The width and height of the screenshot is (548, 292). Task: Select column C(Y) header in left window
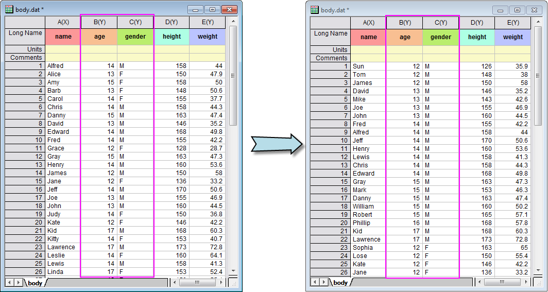tap(135, 22)
